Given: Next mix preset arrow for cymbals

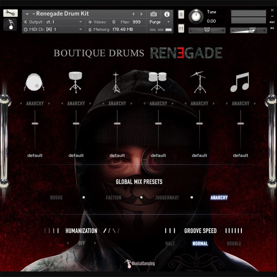Looking at the screenshot, I should point(214,103).
